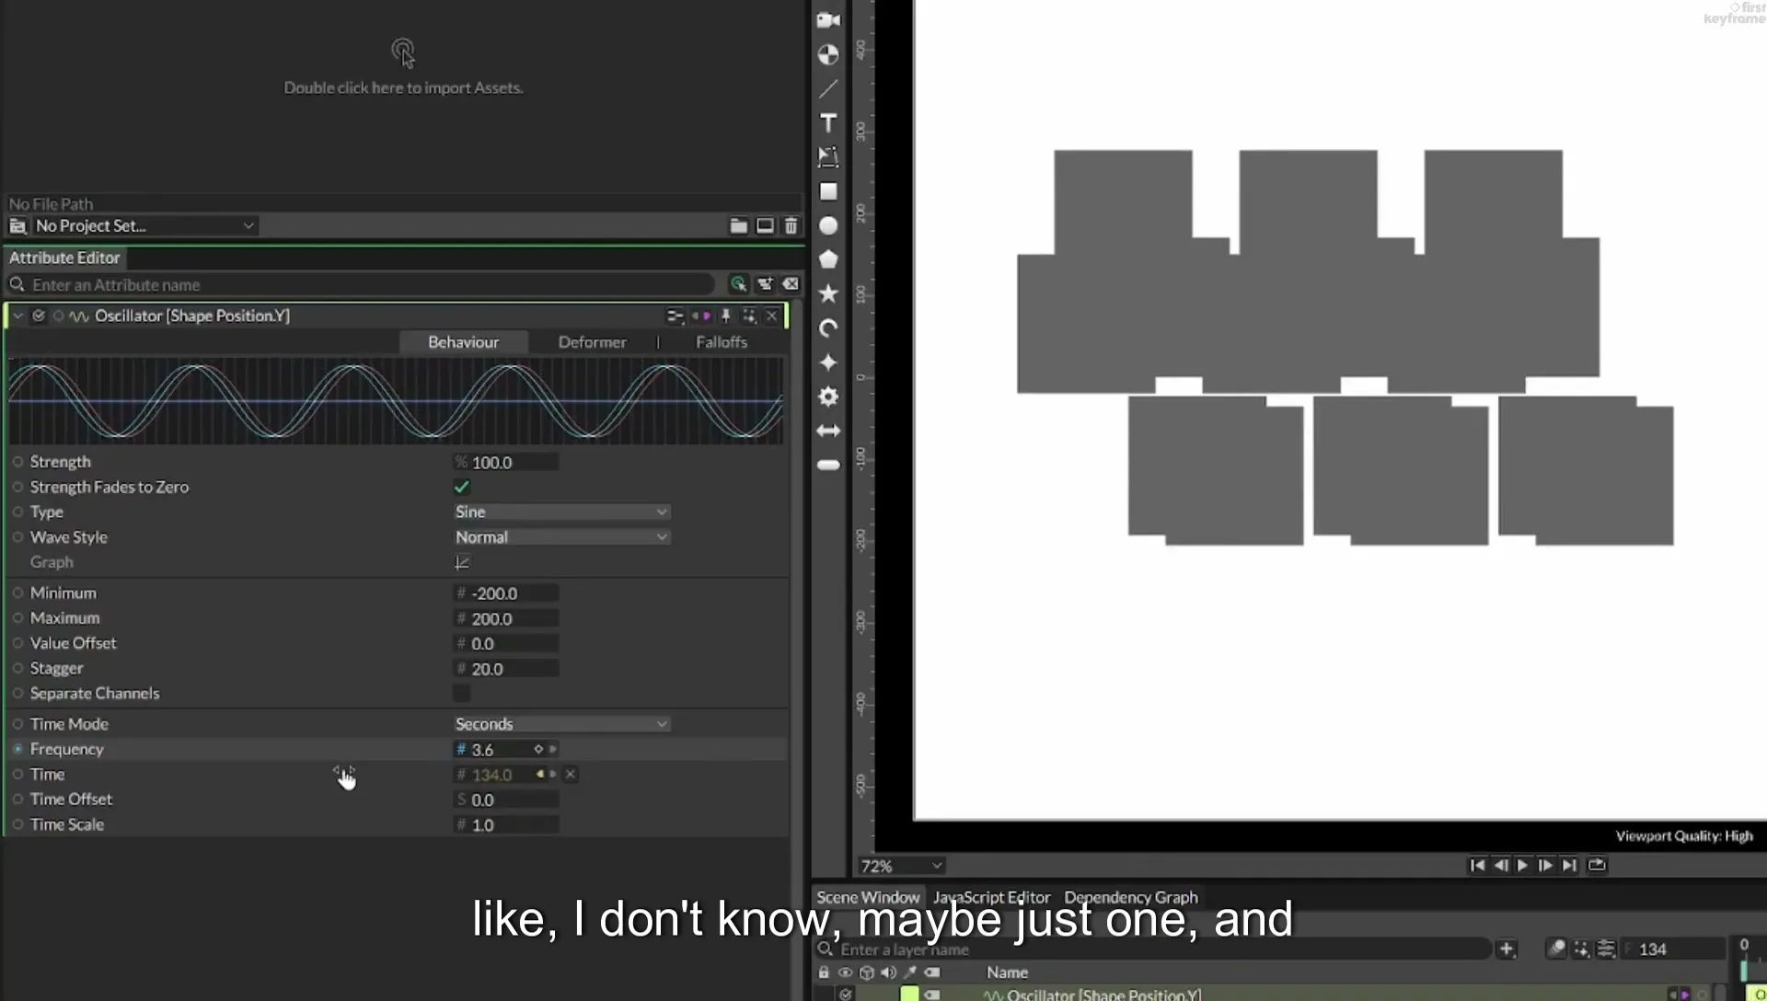1767x1001 pixels.
Task: Select the Edit Shape tool
Action: (x=828, y=156)
